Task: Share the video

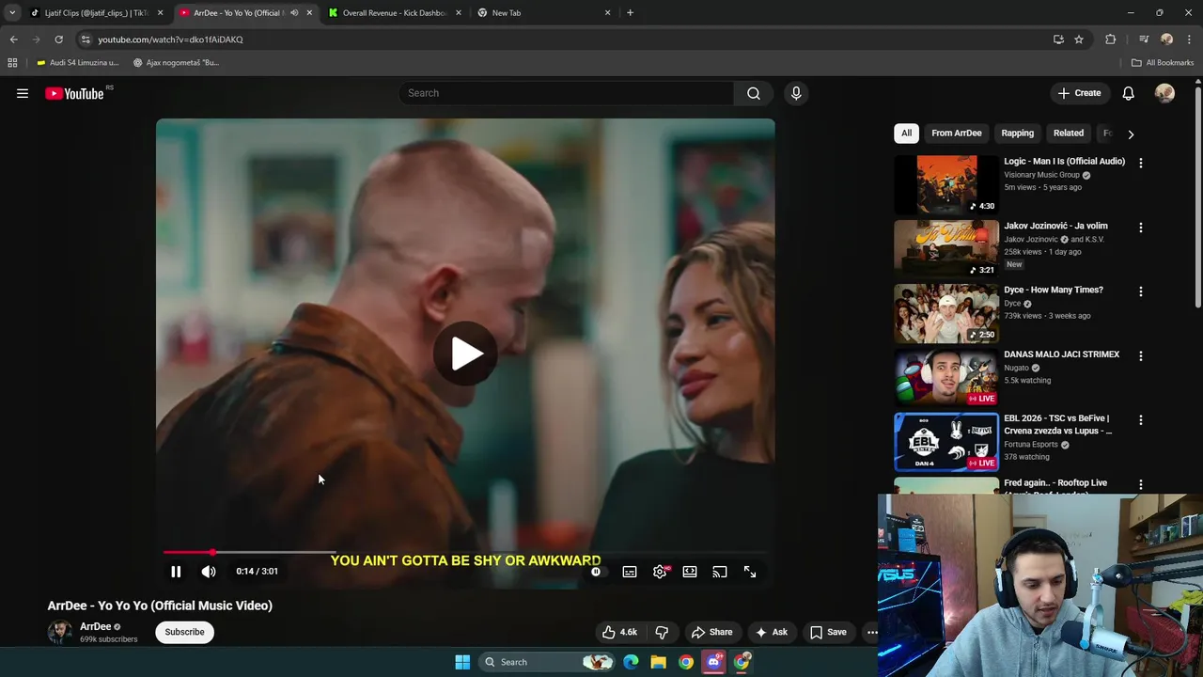Action: [711, 632]
